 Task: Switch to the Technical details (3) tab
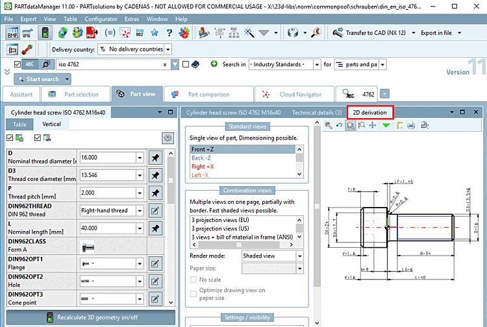[x=316, y=112]
